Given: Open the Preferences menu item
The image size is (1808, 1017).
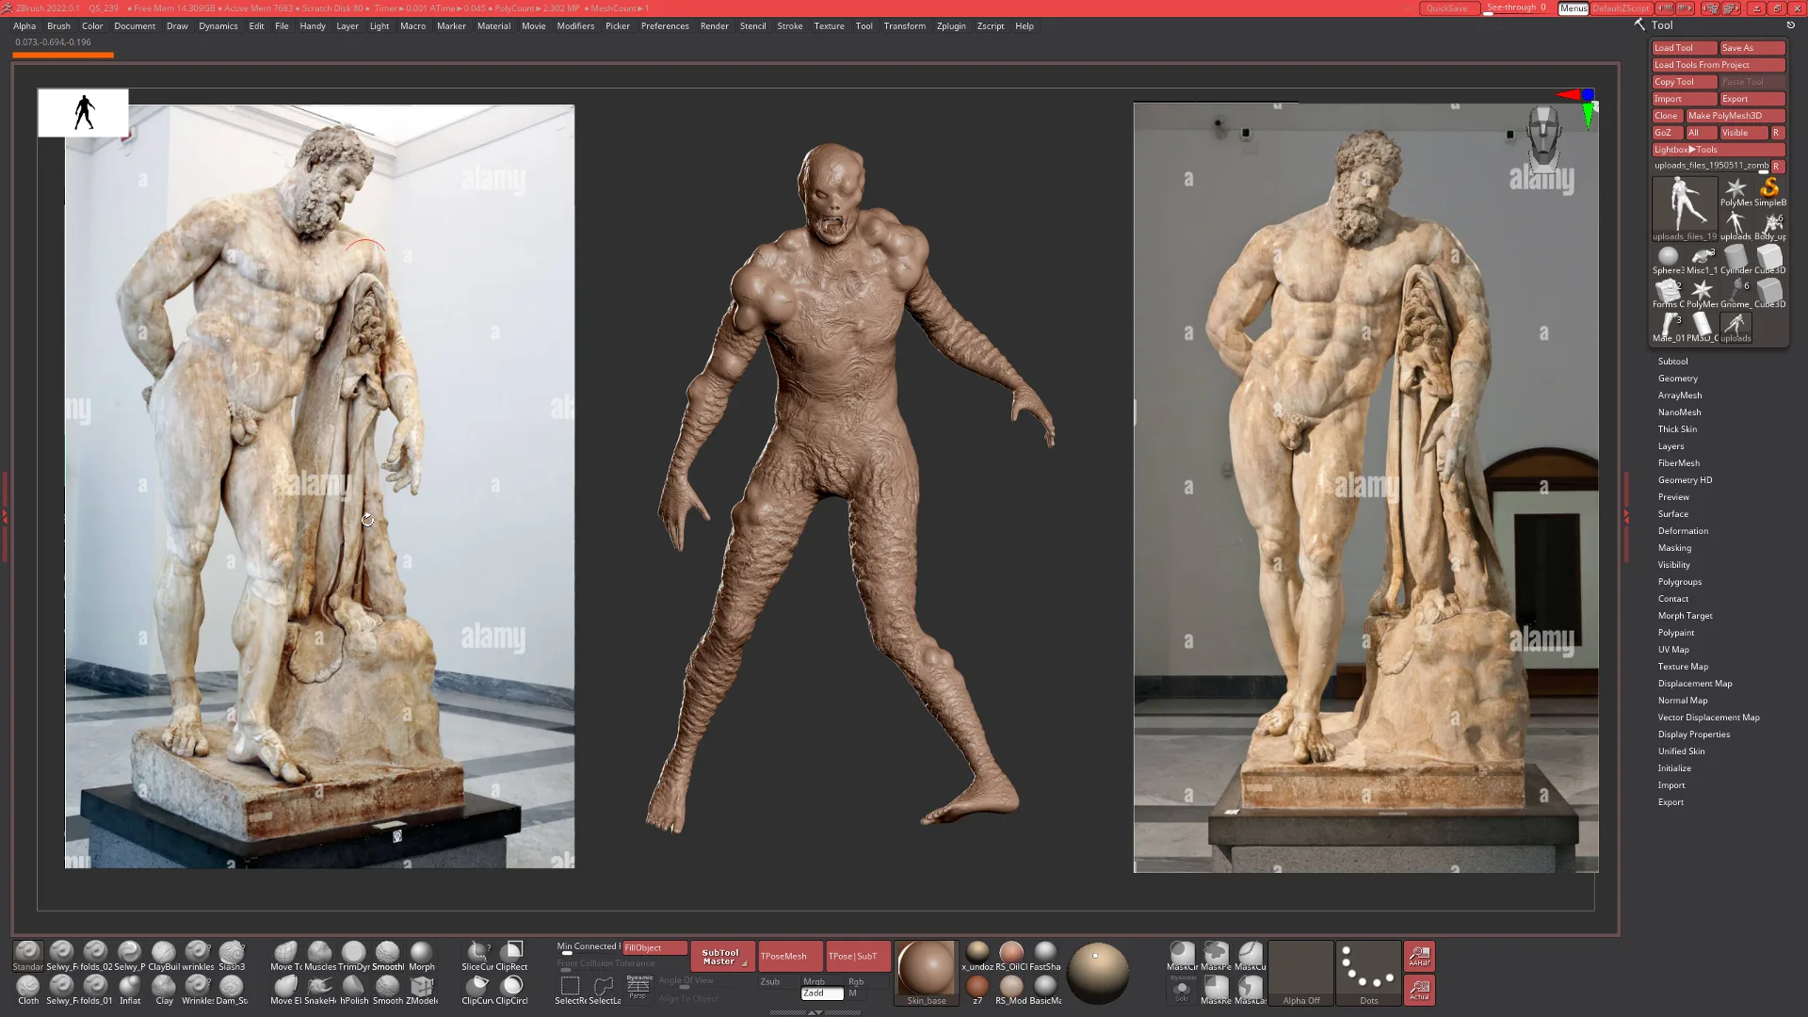Looking at the screenshot, I should click(x=664, y=26).
